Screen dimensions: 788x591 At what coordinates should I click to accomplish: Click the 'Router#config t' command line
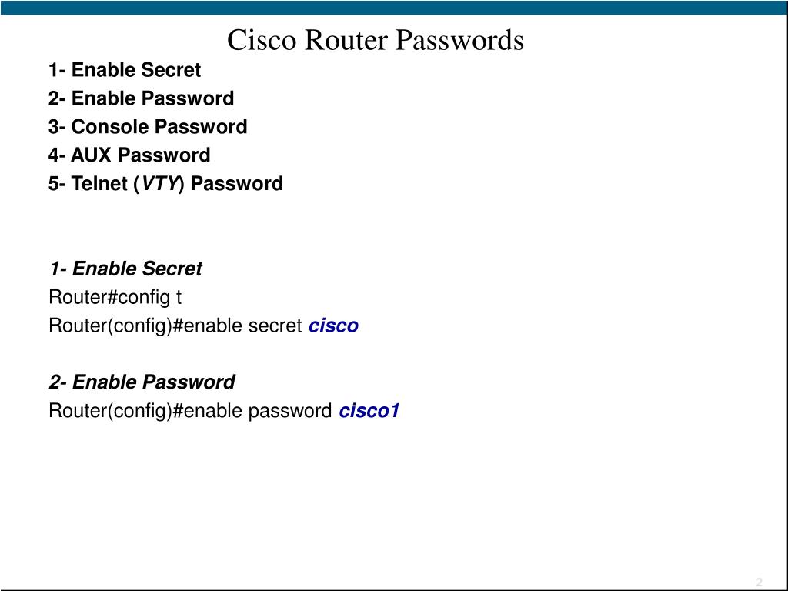(x=115, y=298)
